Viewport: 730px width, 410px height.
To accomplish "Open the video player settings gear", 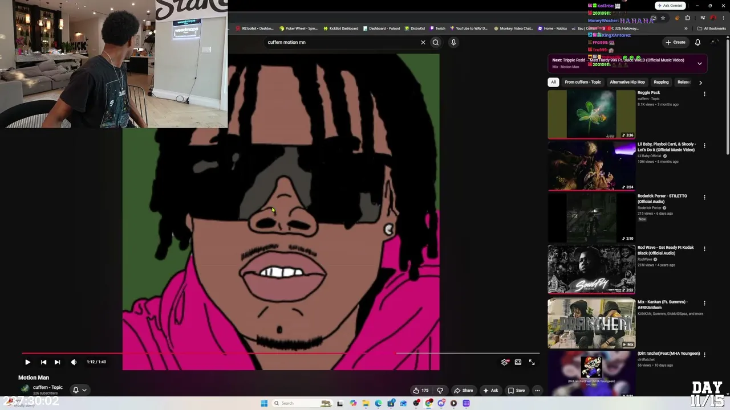I will pos(505,362).
